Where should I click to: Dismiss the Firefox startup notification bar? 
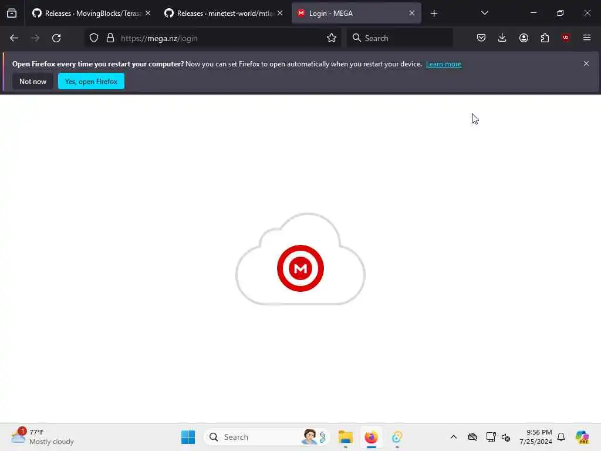coord(586,63)
